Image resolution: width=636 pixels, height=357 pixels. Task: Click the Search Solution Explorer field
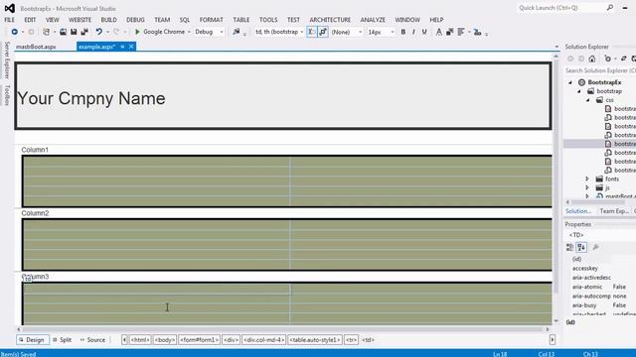coord(600,70)
